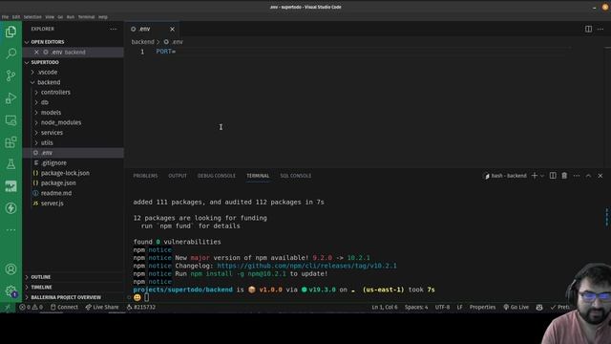Click the Copilot status icon
The width and height of the screenshot is (611, 344).
(x=539, y=308)
